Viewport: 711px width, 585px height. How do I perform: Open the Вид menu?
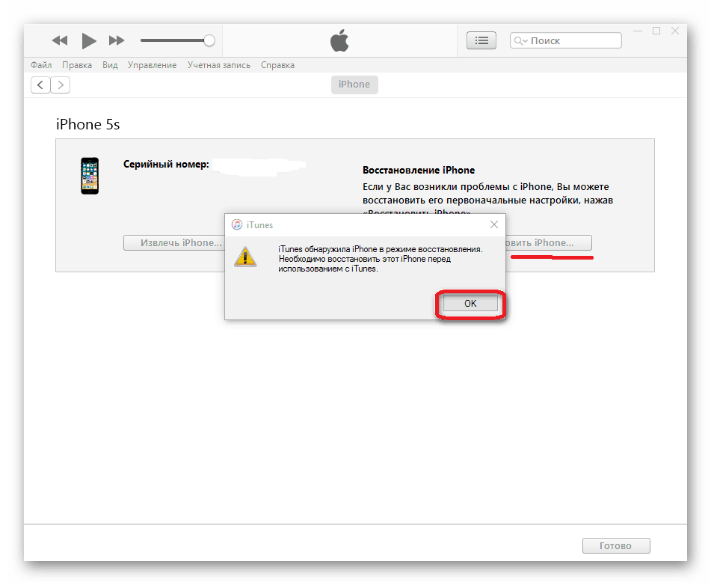click(110, 65)
